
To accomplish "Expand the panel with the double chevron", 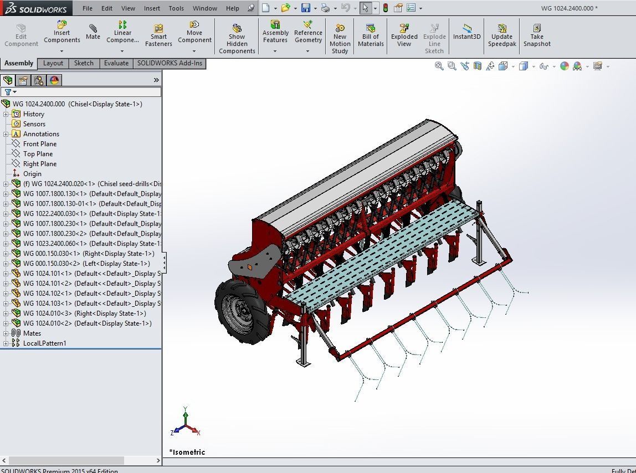I will [x=156, y=80].
